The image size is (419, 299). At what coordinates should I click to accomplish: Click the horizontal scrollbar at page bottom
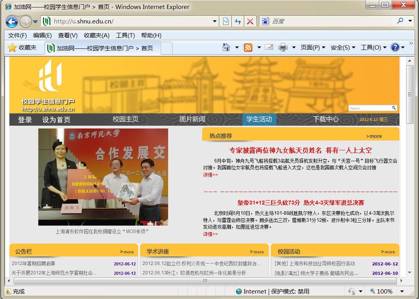click(x=206, y=281)
